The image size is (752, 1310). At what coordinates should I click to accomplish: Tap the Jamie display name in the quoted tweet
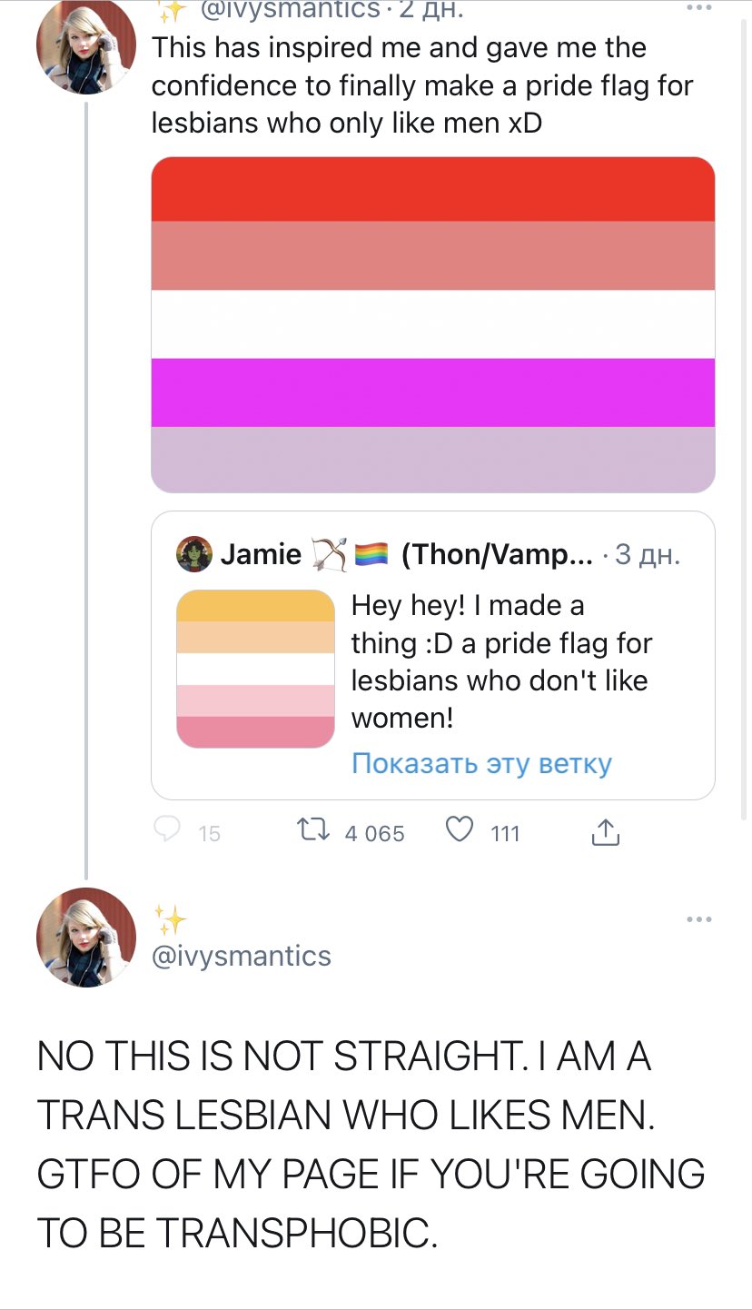click(262, 554)
